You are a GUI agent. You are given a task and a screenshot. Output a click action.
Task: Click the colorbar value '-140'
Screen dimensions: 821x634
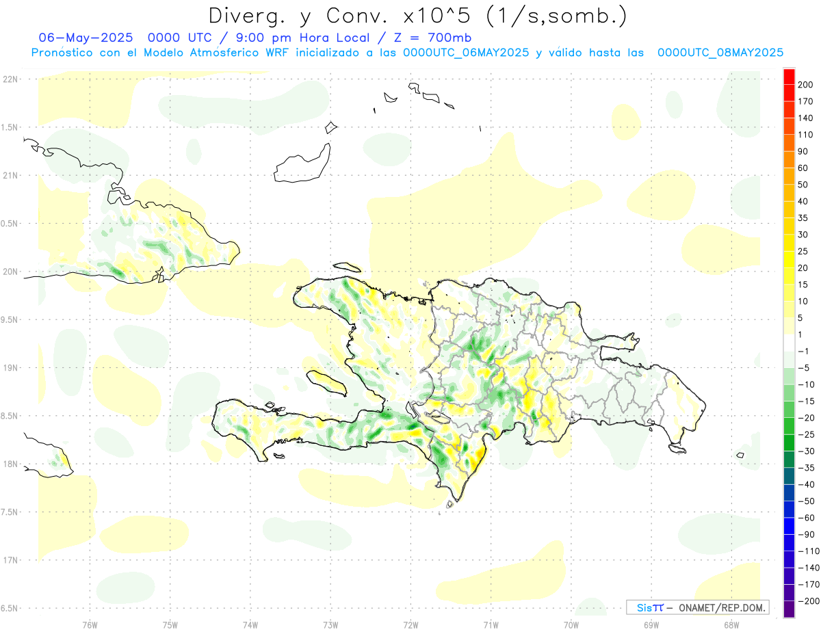pyautogui.click(x=807, y=568)
